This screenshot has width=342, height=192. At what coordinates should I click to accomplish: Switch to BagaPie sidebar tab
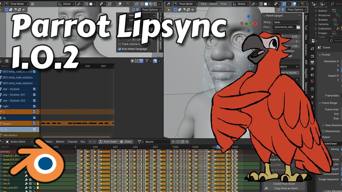(x=306, y=73)
